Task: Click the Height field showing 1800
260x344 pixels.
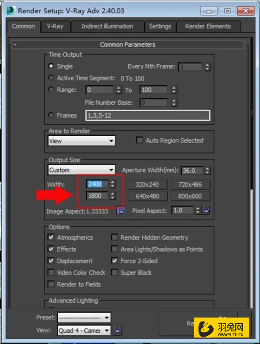Action: [x=97, y=196]
